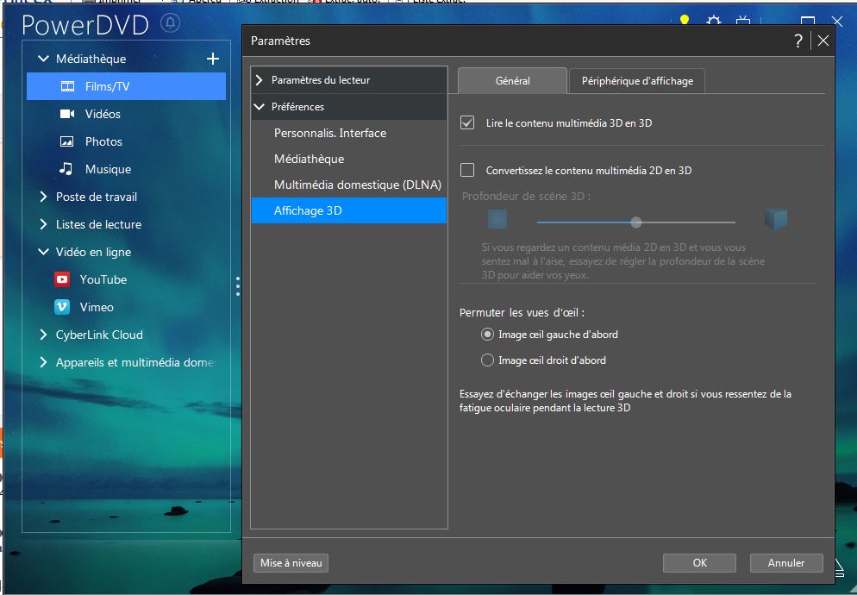Click the 3D cube high-depth icon
Image resolution: width=857 pixels, height=595 pixels.
coord(776,219)
